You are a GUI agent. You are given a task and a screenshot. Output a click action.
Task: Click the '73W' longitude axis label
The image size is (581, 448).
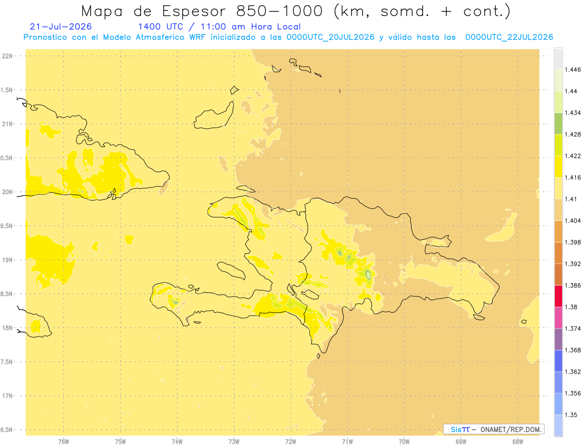(234, 441)
